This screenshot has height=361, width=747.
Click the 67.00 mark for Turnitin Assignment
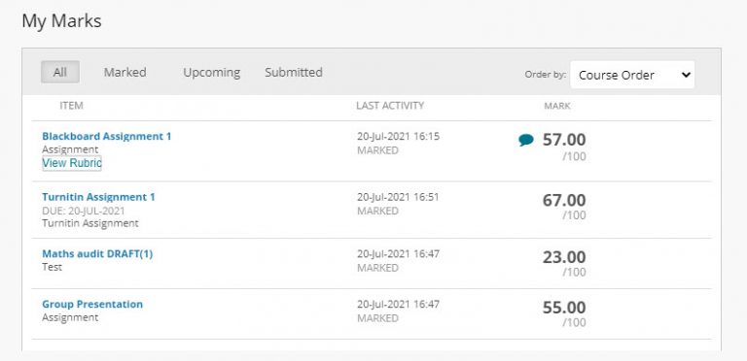pyautogui.click(x=564, y=200)
